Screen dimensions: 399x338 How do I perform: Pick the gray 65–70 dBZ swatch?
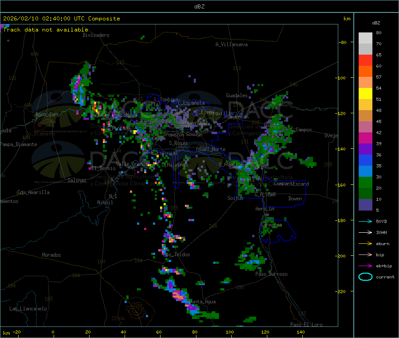coord(365,49)
